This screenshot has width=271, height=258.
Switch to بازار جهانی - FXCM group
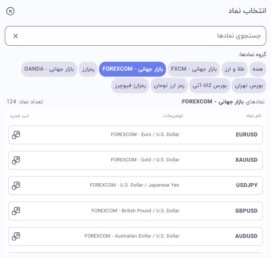tap(194, 69)
